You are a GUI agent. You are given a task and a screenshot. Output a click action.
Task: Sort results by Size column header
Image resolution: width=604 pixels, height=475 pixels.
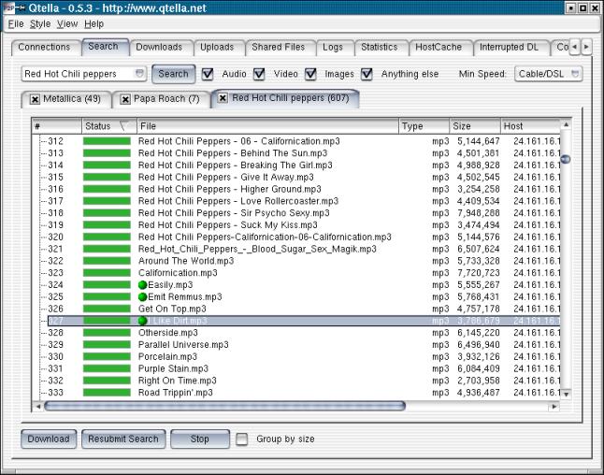coord(475,126)
